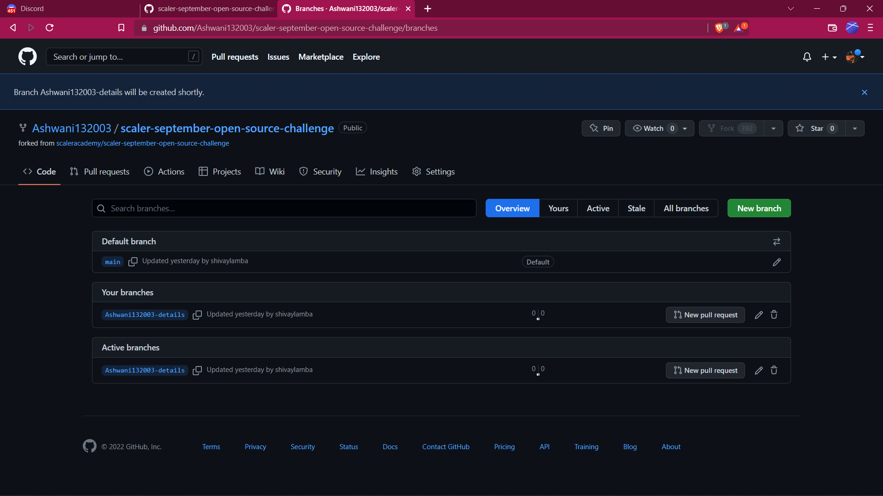Image resolution: width=883 pixels, height=496 pixels.
Task: Open the Fork options dropdown arrow
Action: click(x=773, y=128)
